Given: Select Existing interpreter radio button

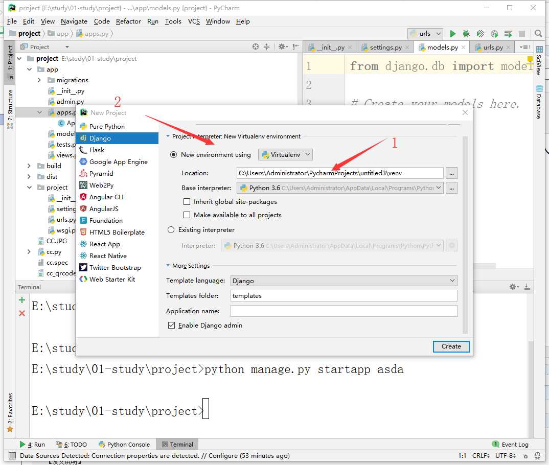Looking at the screenshot, I should click(x=171, y=230).
